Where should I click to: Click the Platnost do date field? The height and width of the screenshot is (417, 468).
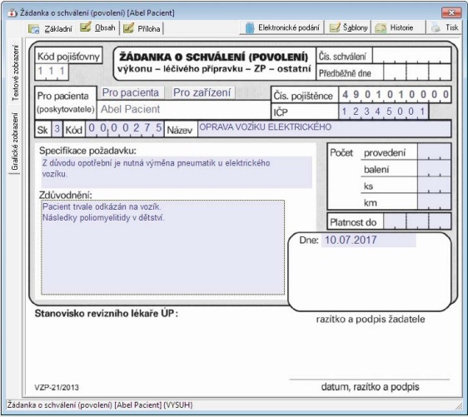pyautogui.click(x=417, y=221)
